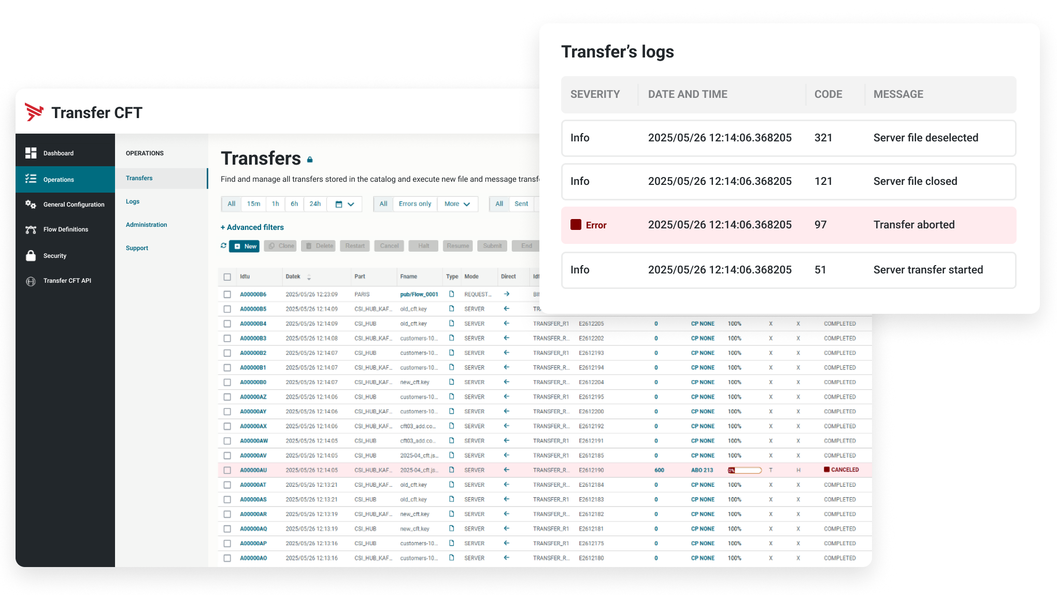Open the calendar date range dropdown
This screenshot has height=595, width=1057.
(344, 204)
